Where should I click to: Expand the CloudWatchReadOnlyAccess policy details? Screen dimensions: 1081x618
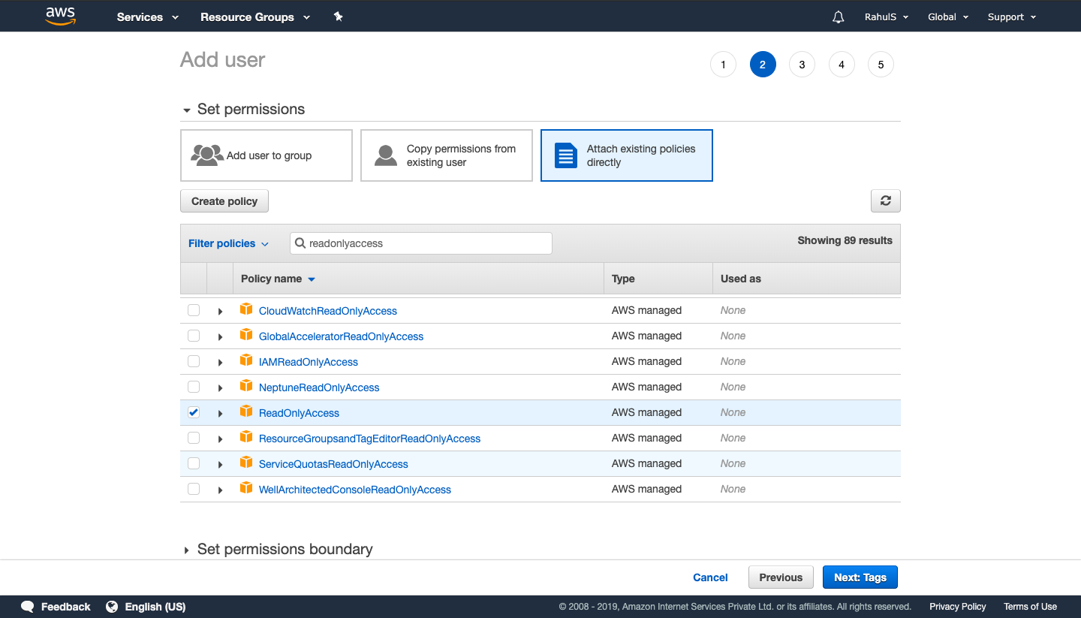tap(220, 310)
